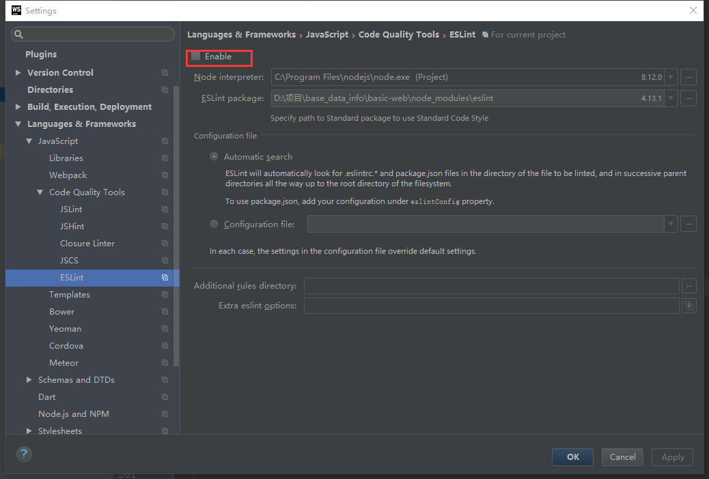Confirm settings with the OK button

(x=572, y=457)
